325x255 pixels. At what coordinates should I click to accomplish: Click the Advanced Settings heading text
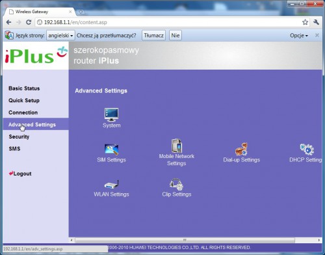tap(101, 90)
